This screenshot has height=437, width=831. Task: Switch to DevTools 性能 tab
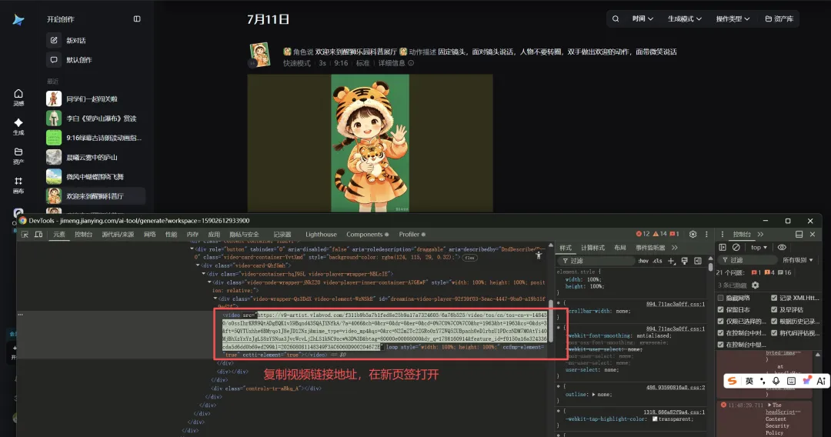171,234
